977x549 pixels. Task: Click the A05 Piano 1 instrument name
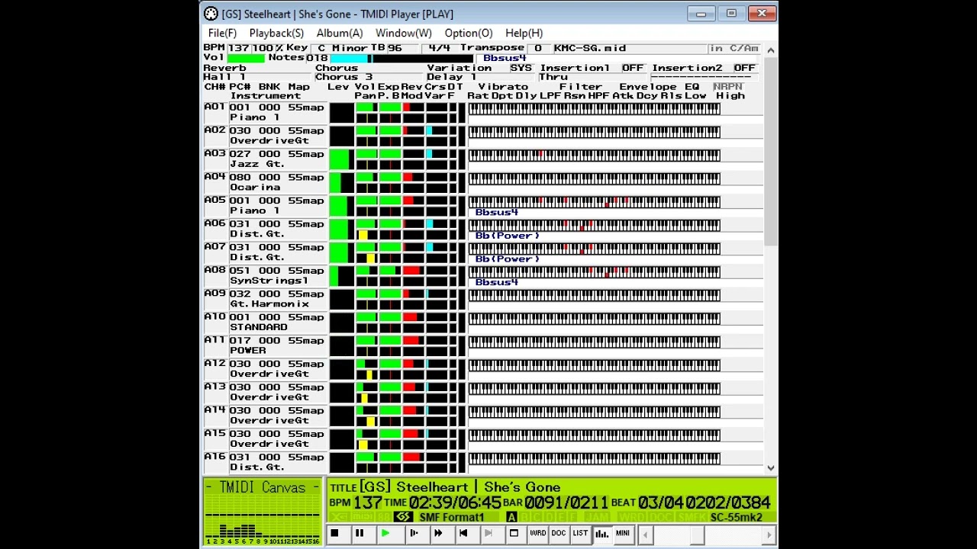coord(255,210)
